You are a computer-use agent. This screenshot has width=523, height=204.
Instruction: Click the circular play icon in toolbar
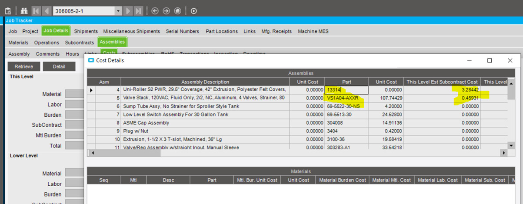click(x=194, y=11)
